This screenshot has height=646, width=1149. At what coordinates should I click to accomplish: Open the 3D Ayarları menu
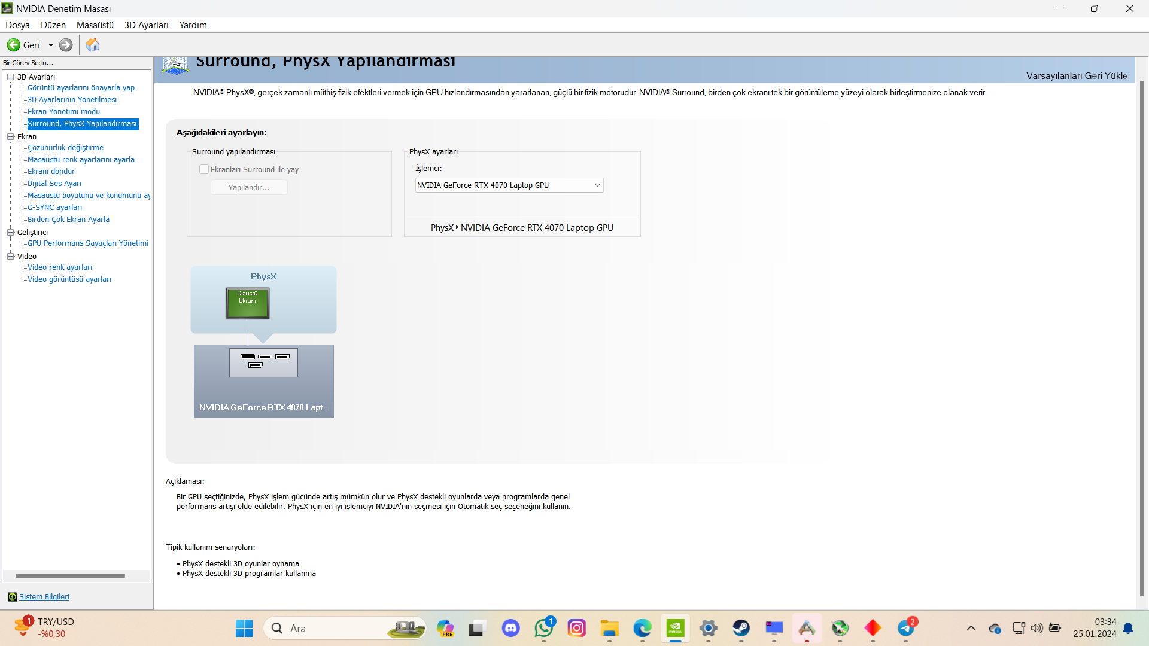[147, 25]
